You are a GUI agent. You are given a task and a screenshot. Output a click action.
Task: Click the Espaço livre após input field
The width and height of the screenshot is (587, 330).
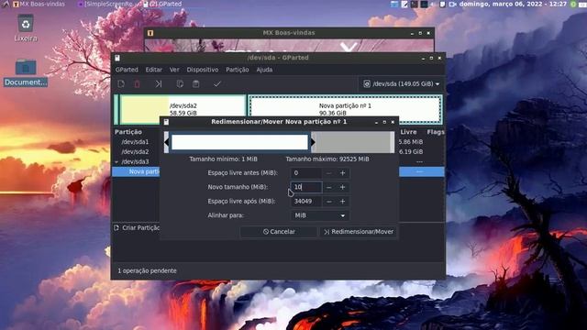pos(306,202)
